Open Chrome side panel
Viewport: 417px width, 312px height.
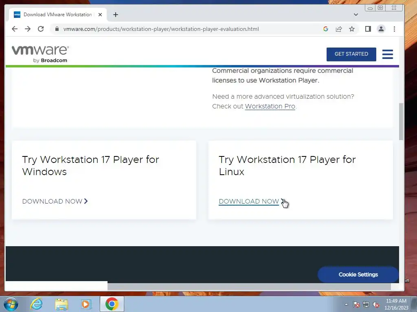tap(368, 29)
